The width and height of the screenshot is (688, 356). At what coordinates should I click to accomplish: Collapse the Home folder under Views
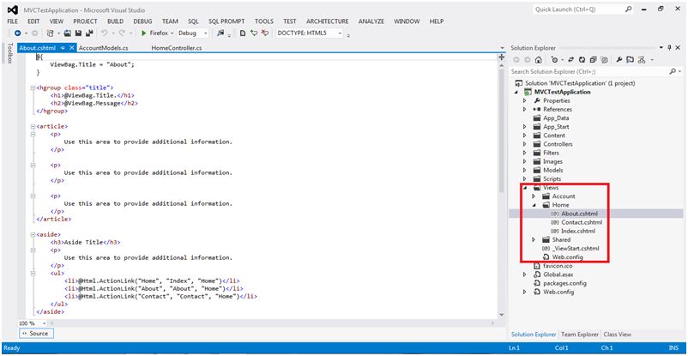[x=534, y=205]
